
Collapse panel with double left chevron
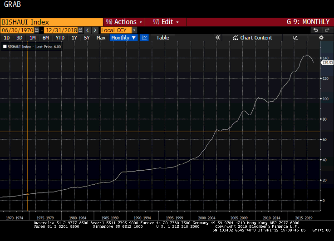tap(217, 38)
